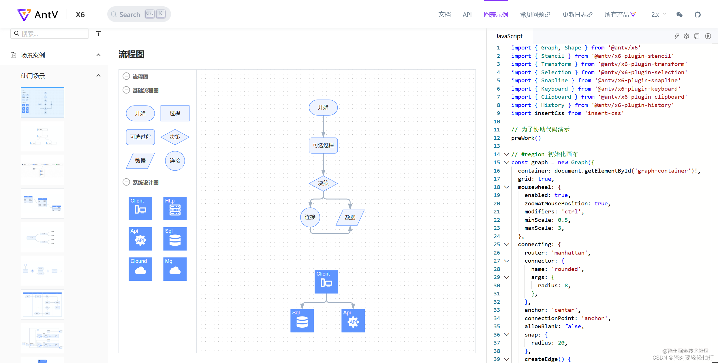The image size is (718, 363).
Task: Go to the API nav item
Action: coord(467,15)
